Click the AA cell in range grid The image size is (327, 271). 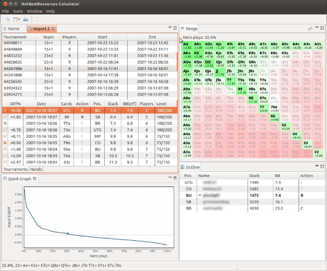coord(187,46)
